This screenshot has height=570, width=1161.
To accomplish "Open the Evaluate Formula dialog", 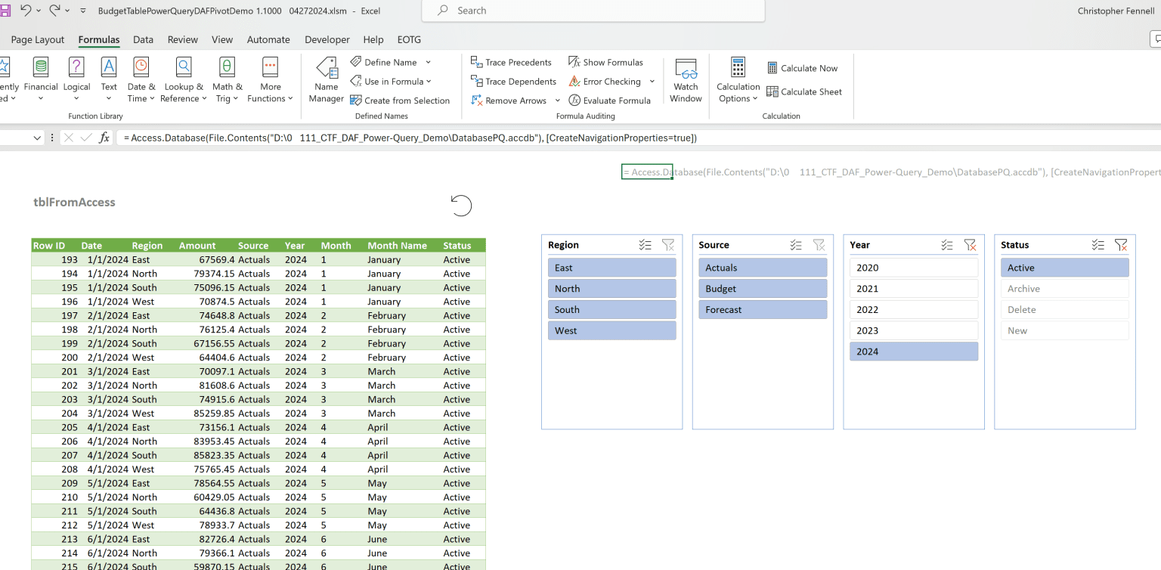I will 610,100.
